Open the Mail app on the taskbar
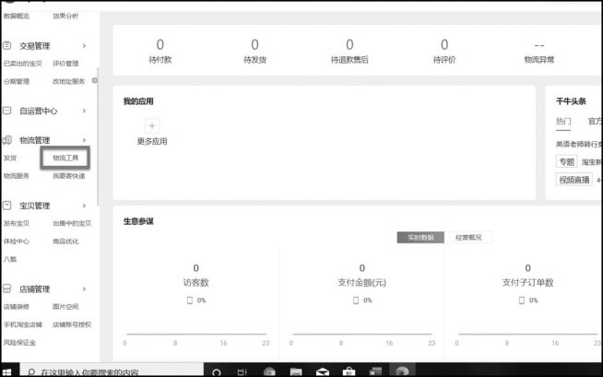This screenshot has width=603, height=377. [323, 371]
